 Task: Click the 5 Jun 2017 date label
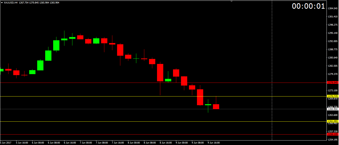click(5, 143)
